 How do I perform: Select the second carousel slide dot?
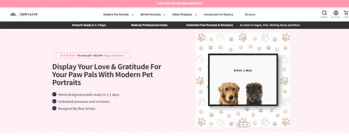(x=243, y=124)
